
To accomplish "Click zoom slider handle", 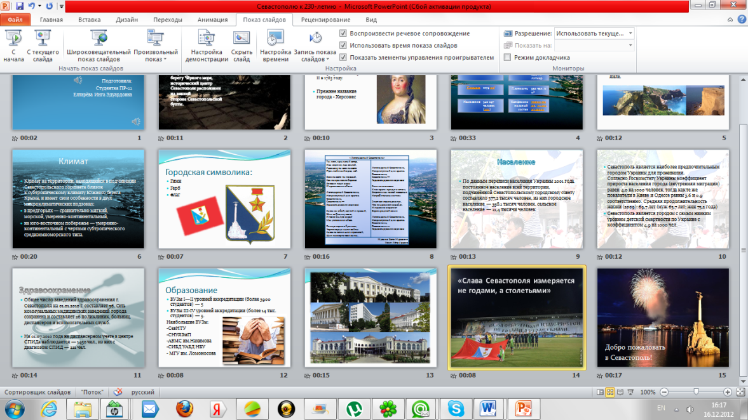I will (696, 392).
